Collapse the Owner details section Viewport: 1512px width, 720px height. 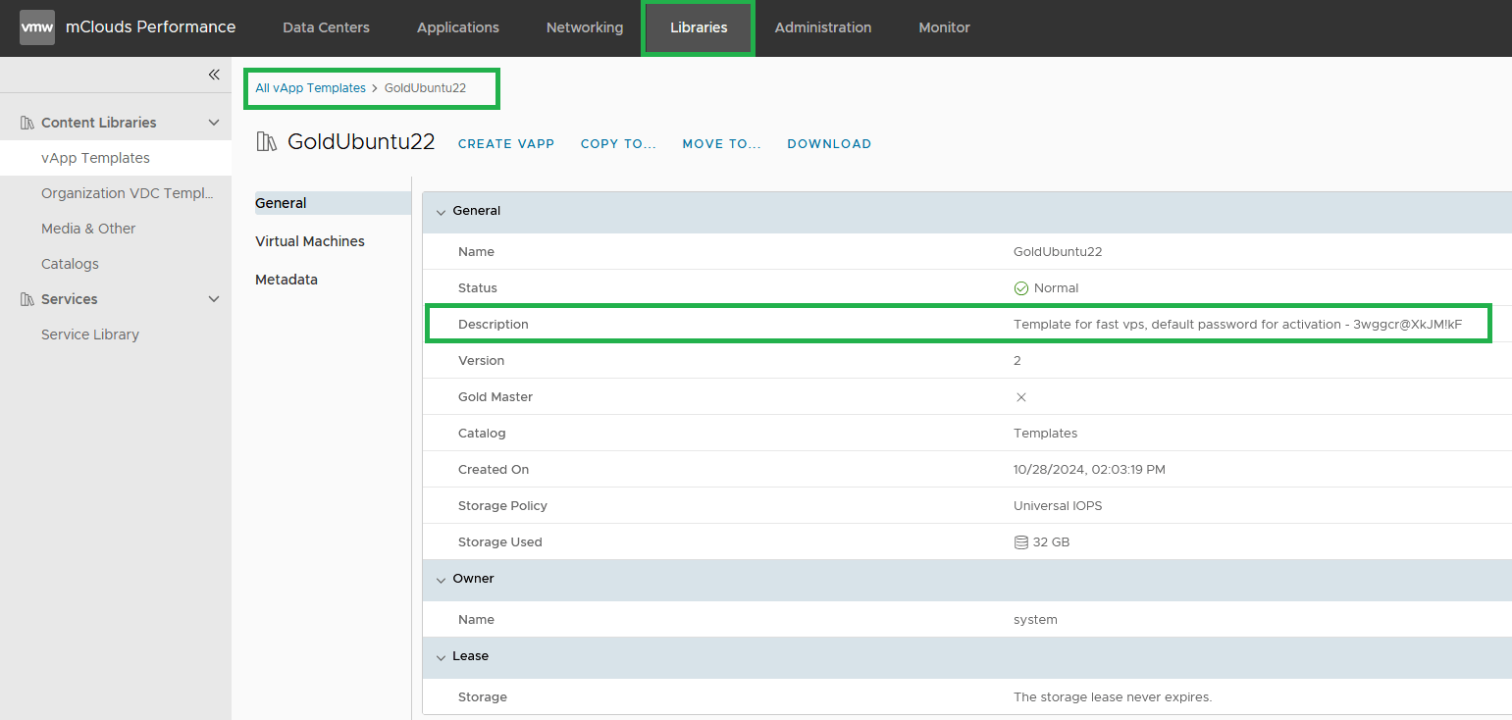pos(441,580)
